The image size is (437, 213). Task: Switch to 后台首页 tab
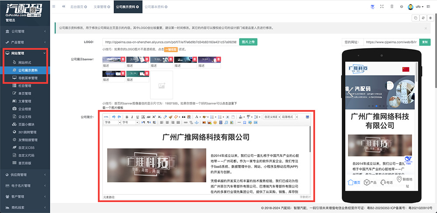click(78, 7)
